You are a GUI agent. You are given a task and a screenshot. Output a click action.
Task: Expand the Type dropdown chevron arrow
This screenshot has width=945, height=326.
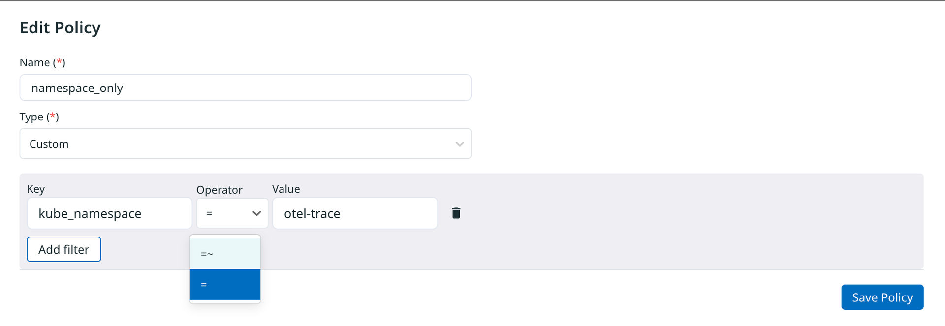tap(460, 144)
